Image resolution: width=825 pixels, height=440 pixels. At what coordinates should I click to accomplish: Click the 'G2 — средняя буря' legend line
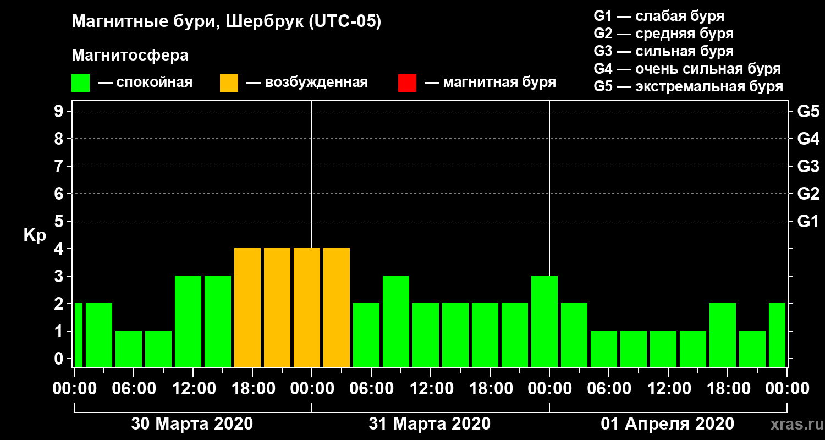click(664, 34)
